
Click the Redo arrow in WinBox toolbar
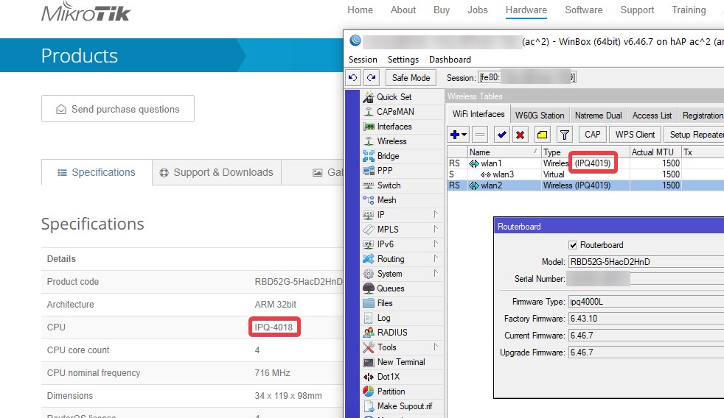pyautogui.click(x=372, y=78)
